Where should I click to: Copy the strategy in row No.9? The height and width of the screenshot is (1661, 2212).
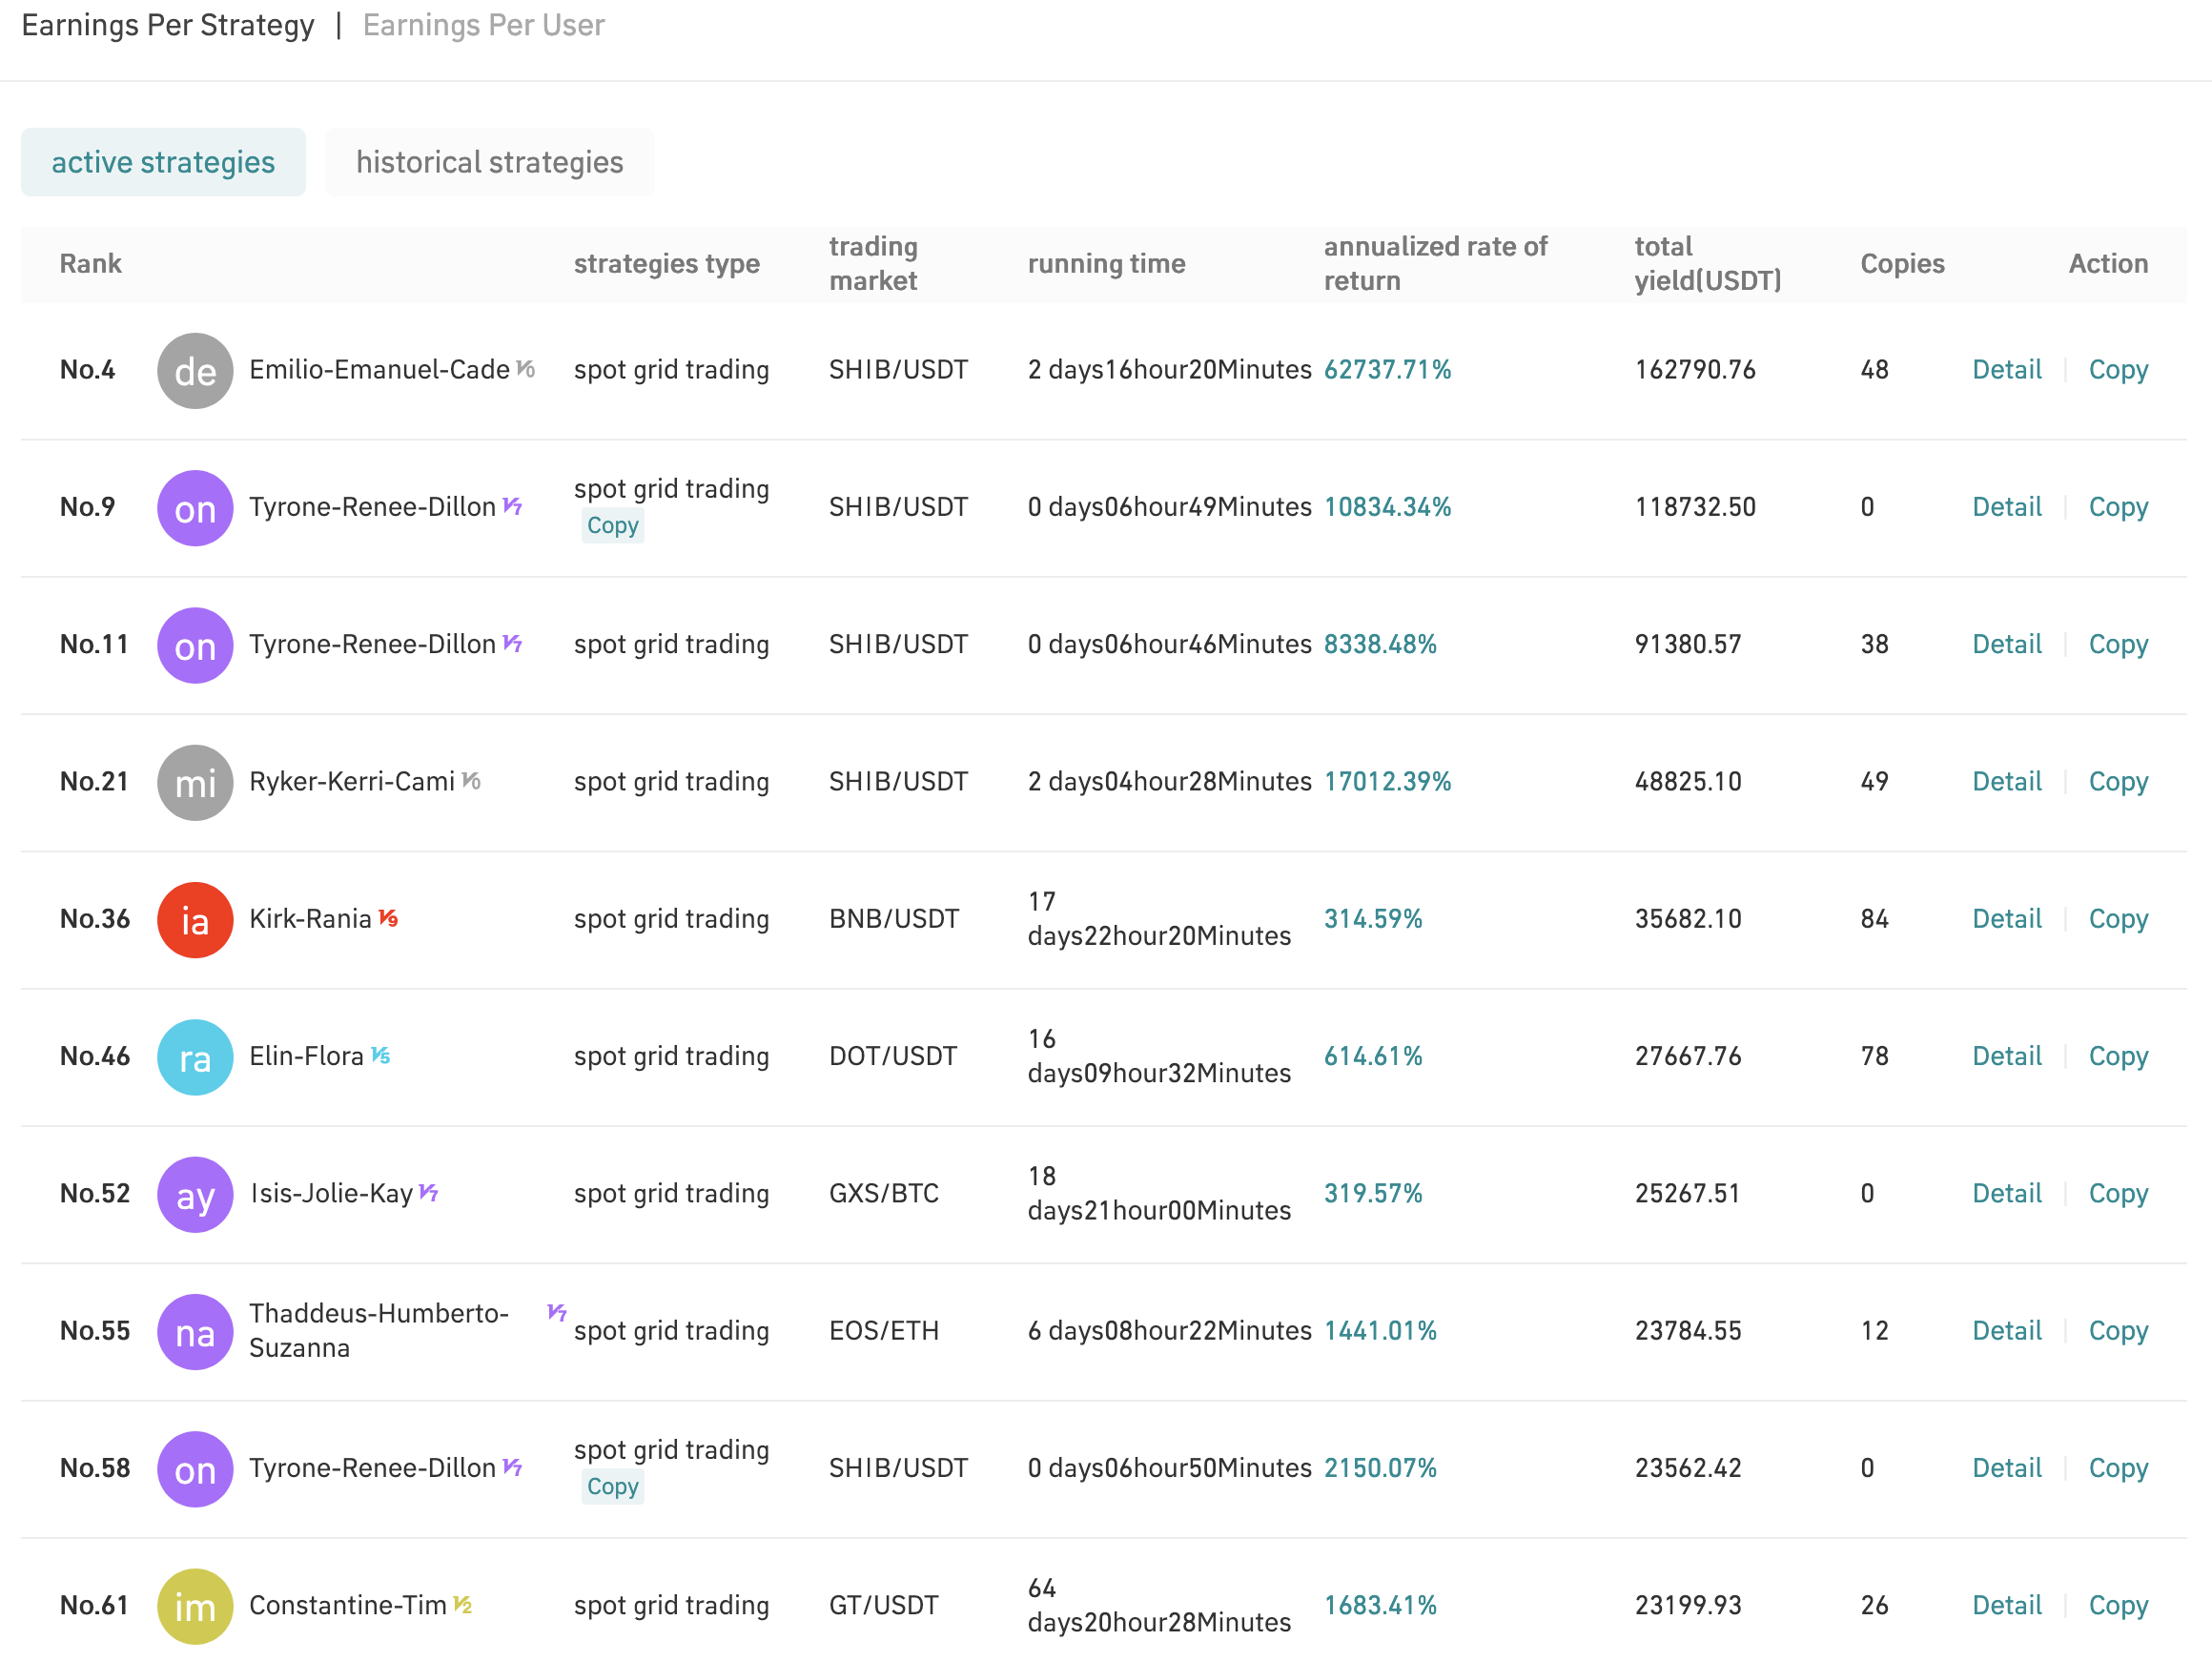coord(2118,507)
